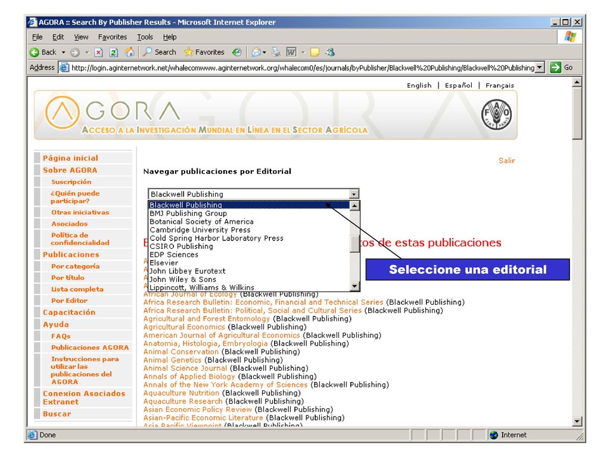Expand the address bar URL dropdown

[x=539, y=67]
